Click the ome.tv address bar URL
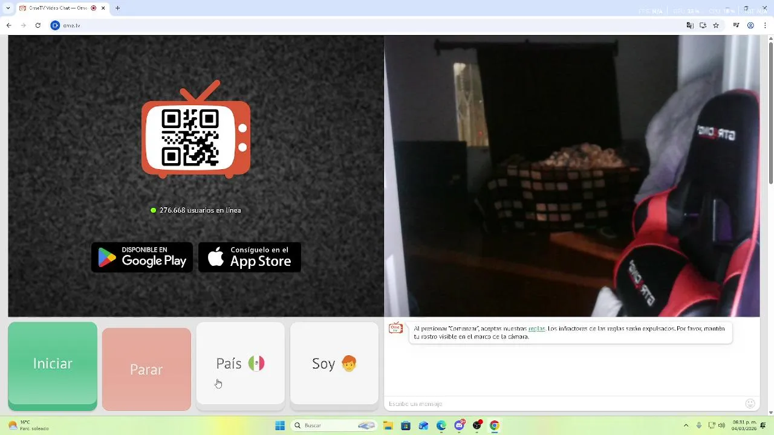The height and width of the screenshot is (435, 774). click(71, 25)
